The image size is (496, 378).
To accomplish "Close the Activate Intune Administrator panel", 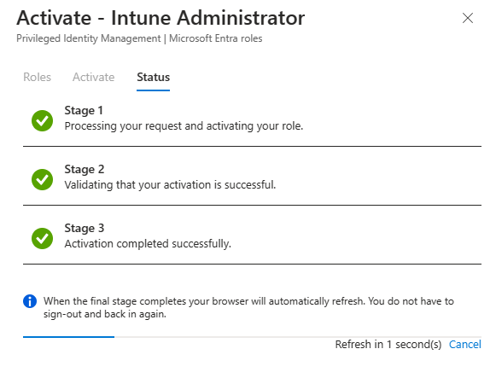I will click(x=468, y=18).
